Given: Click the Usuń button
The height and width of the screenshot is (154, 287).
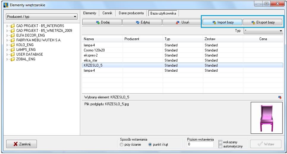Looking at the screenshot, I should click(182, 22).
